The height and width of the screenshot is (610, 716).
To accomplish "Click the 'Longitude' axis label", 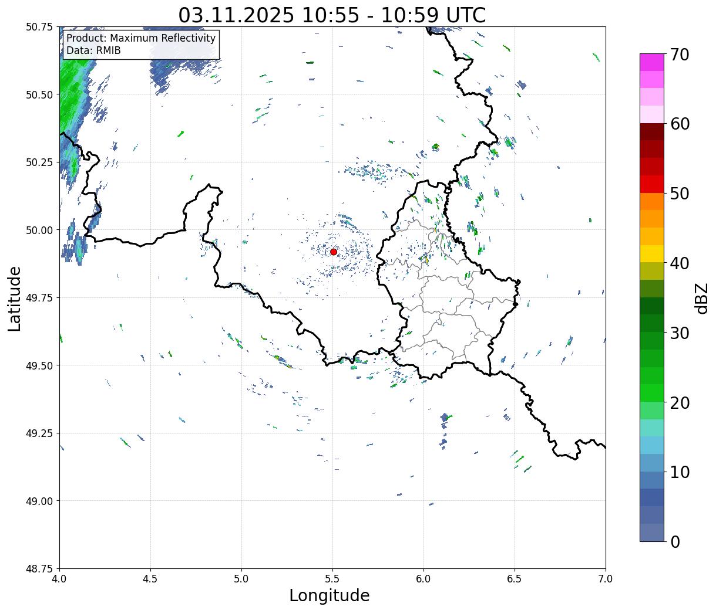I will [330, 595].
